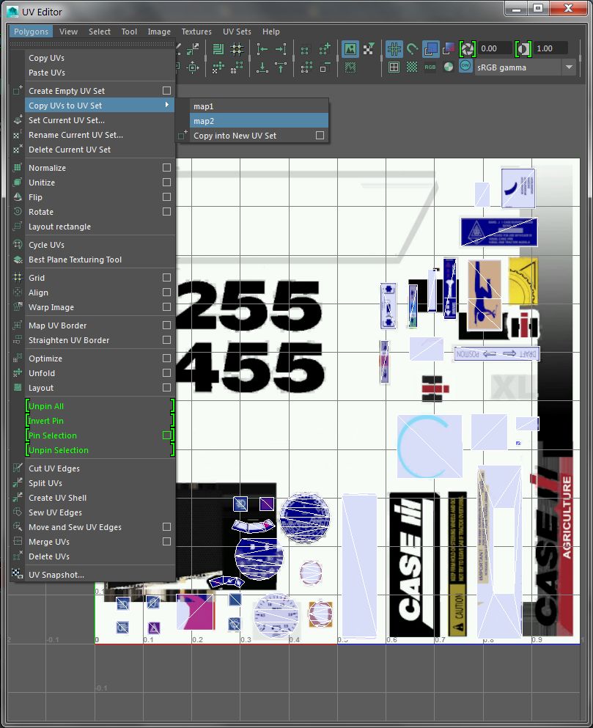593x728 pixels.
Task: Choose Sew UV Edges
Action: click(55, 512)
